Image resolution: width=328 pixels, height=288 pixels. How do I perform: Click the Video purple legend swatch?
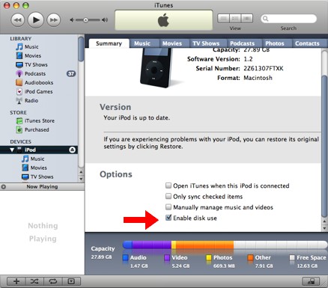click(167, 257)
